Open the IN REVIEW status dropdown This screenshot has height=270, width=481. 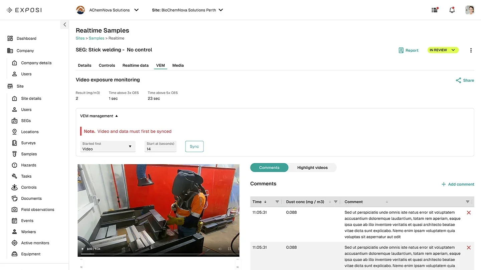[x=443, y=50]
